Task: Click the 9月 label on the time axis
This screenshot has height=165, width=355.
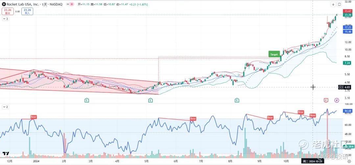Action: pos(259,161)
